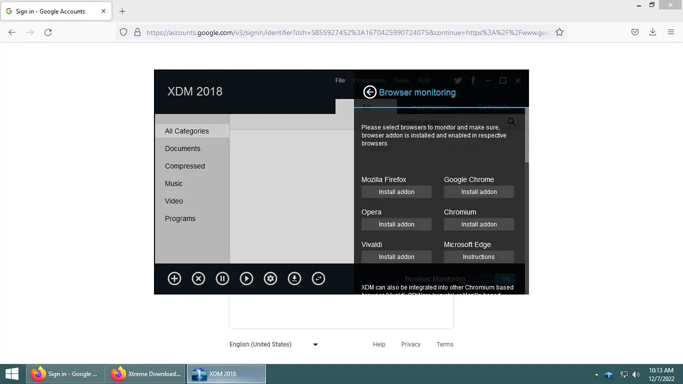Image resolution: width=683 pixels, height=384 pixels.
Task: Click the delete download X icon in XDM
Action: pos(198,278)
